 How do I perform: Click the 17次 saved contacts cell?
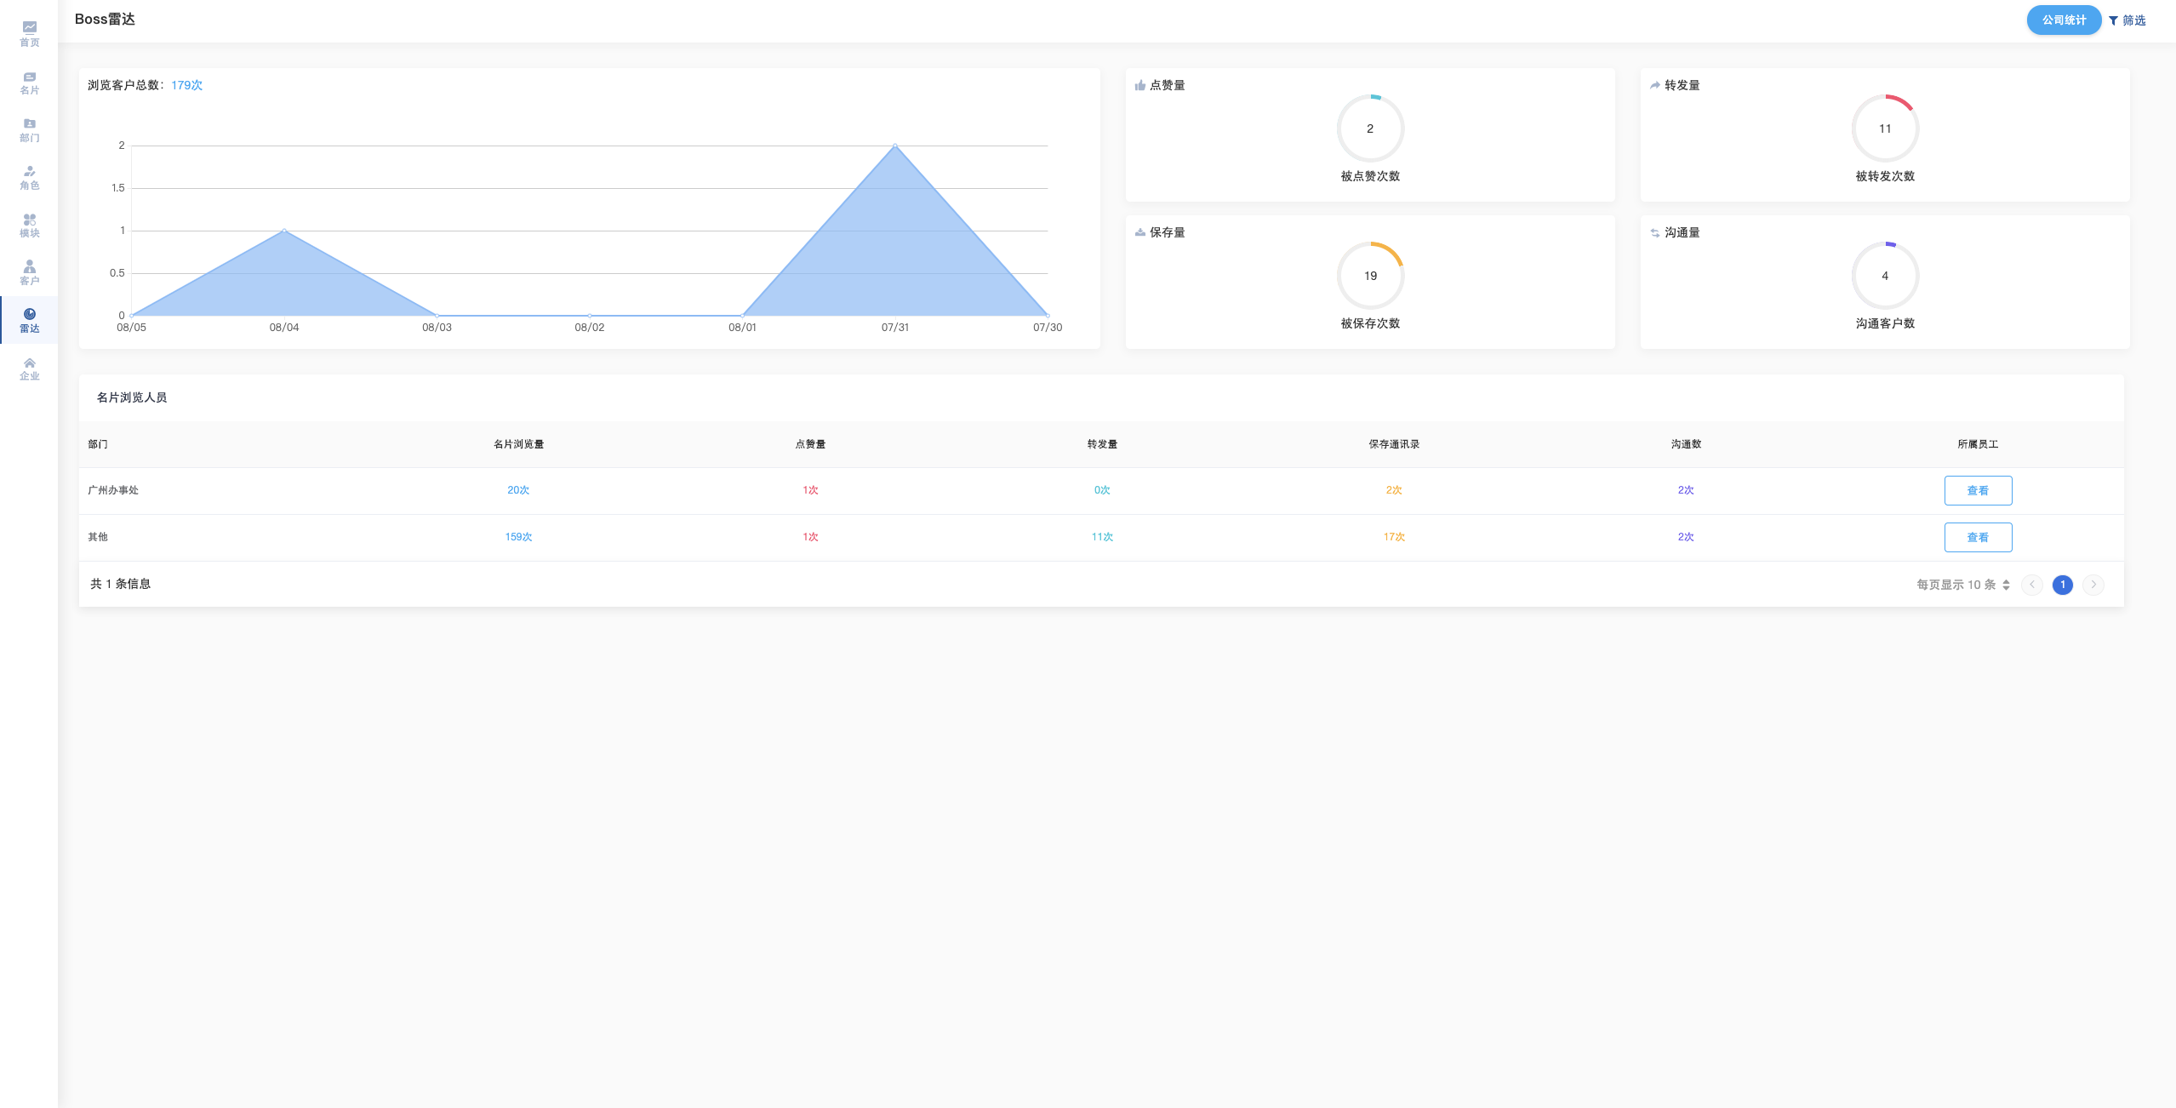click(x=1394, y=537)
